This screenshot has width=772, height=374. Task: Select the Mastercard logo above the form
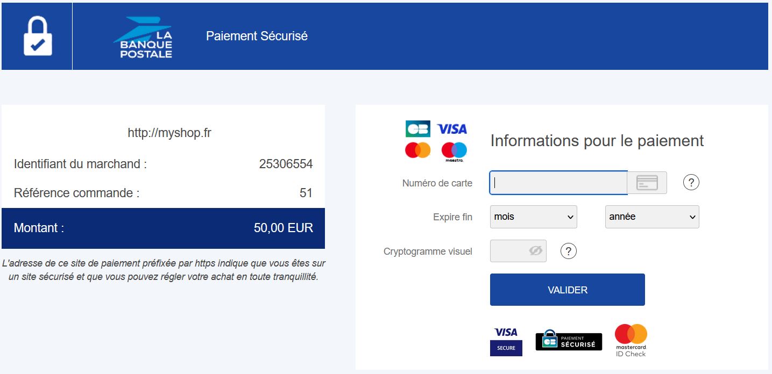pyautogui.click(x=418, y=150)
